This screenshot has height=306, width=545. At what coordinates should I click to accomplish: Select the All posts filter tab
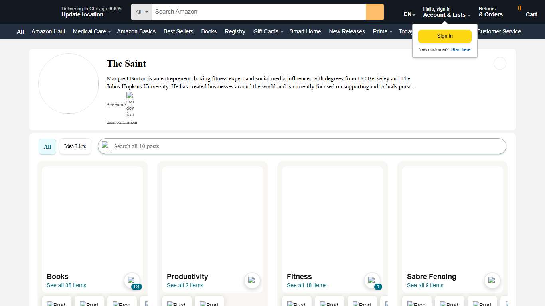coord(47,146)
